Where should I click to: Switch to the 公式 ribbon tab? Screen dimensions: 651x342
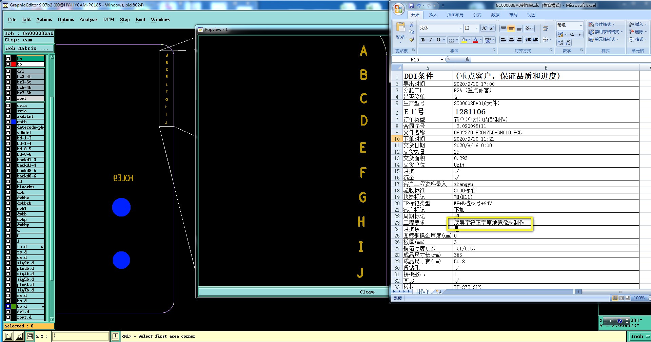tap(477, 15)
